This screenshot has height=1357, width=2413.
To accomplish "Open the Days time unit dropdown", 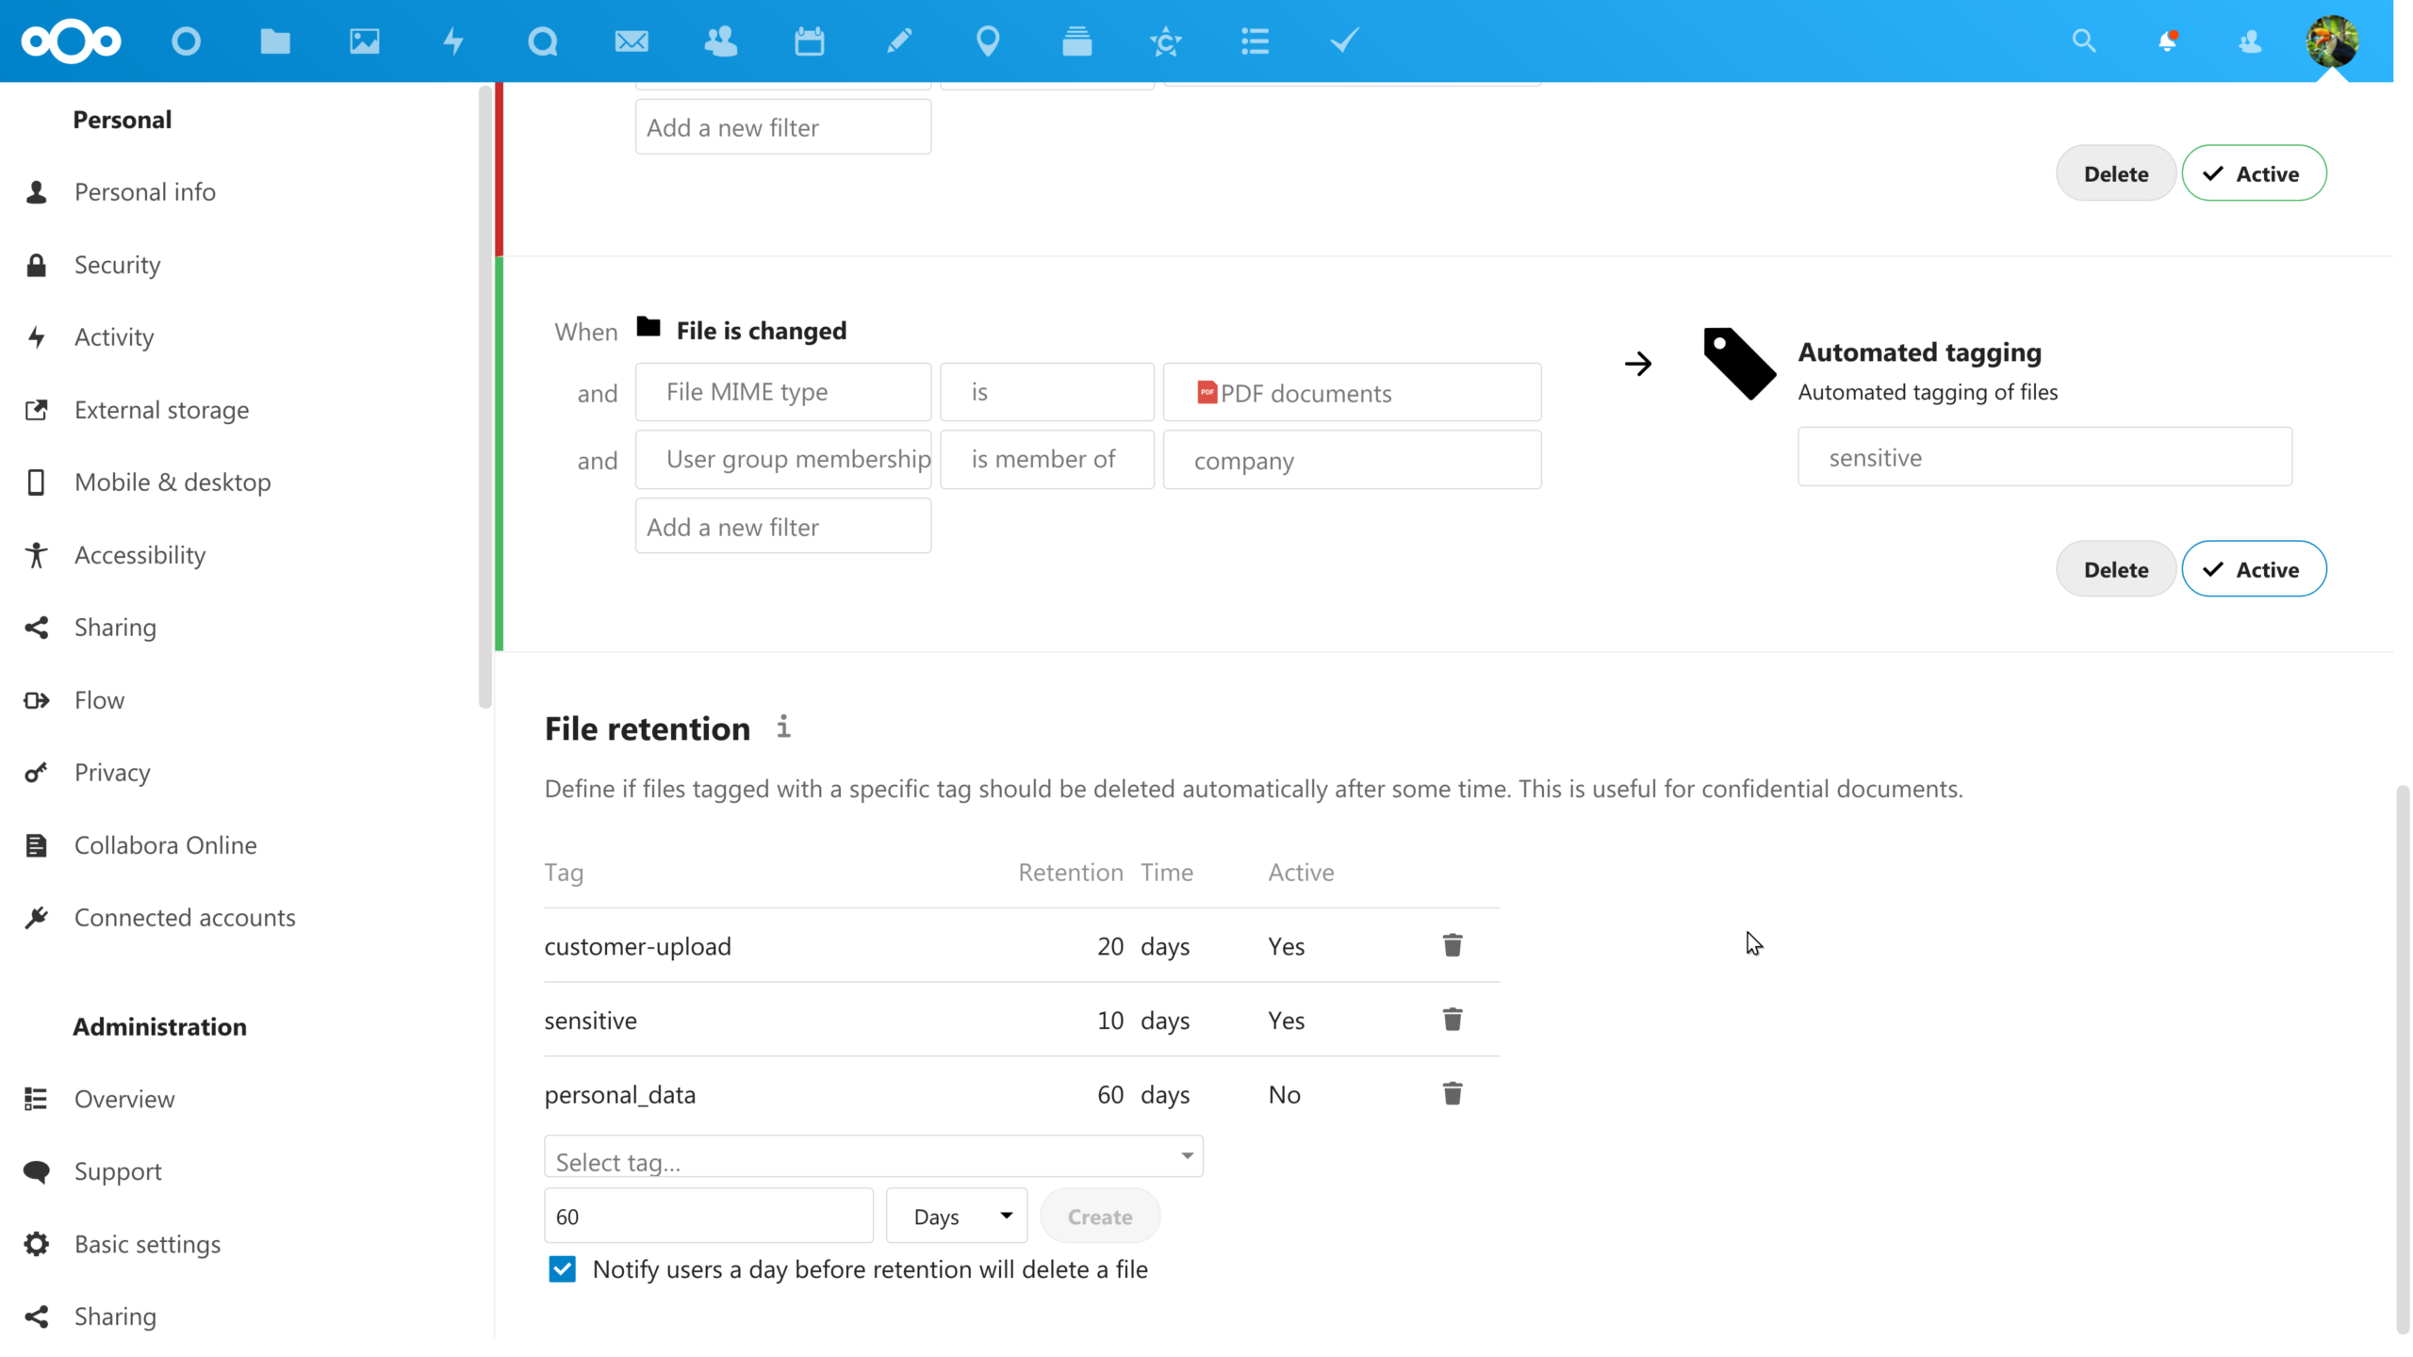I will (957, 1217).
